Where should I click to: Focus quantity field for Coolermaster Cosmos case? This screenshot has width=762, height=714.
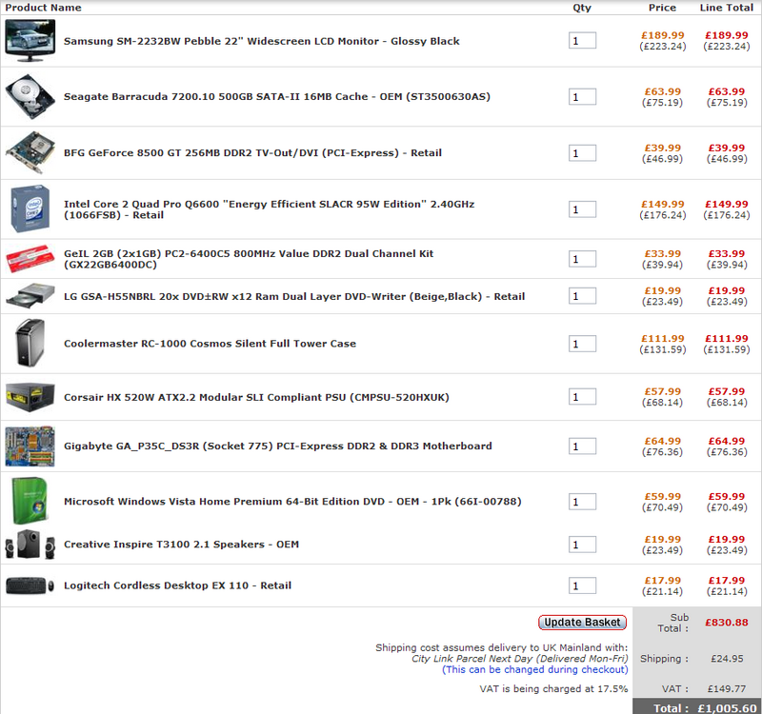click(x=582, y=344)
